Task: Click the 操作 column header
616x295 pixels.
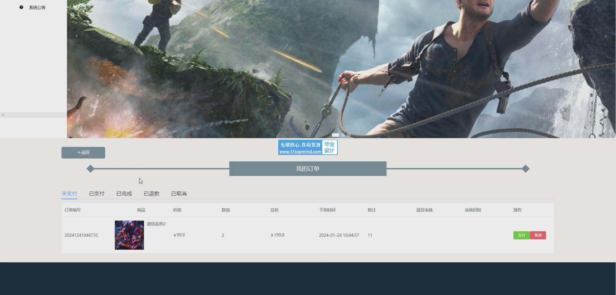Action: point(517,210)
